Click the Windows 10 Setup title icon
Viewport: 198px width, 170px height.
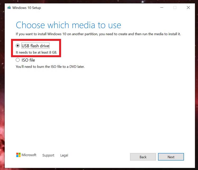pos(9,8)
